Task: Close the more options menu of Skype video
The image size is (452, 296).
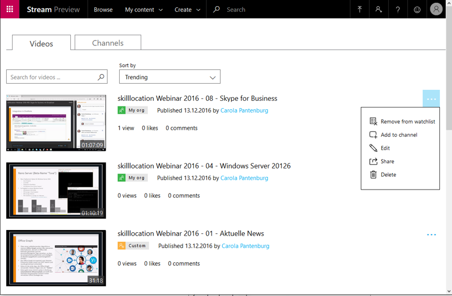Action: [432, 99]
